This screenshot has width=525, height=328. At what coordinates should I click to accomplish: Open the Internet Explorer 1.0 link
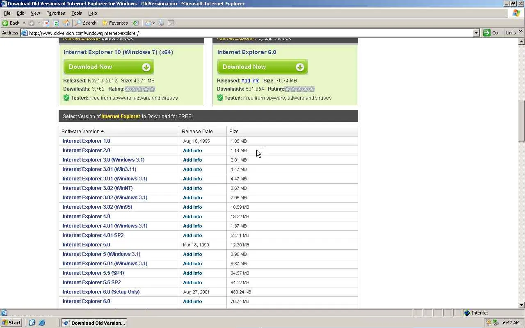[86, 141]
